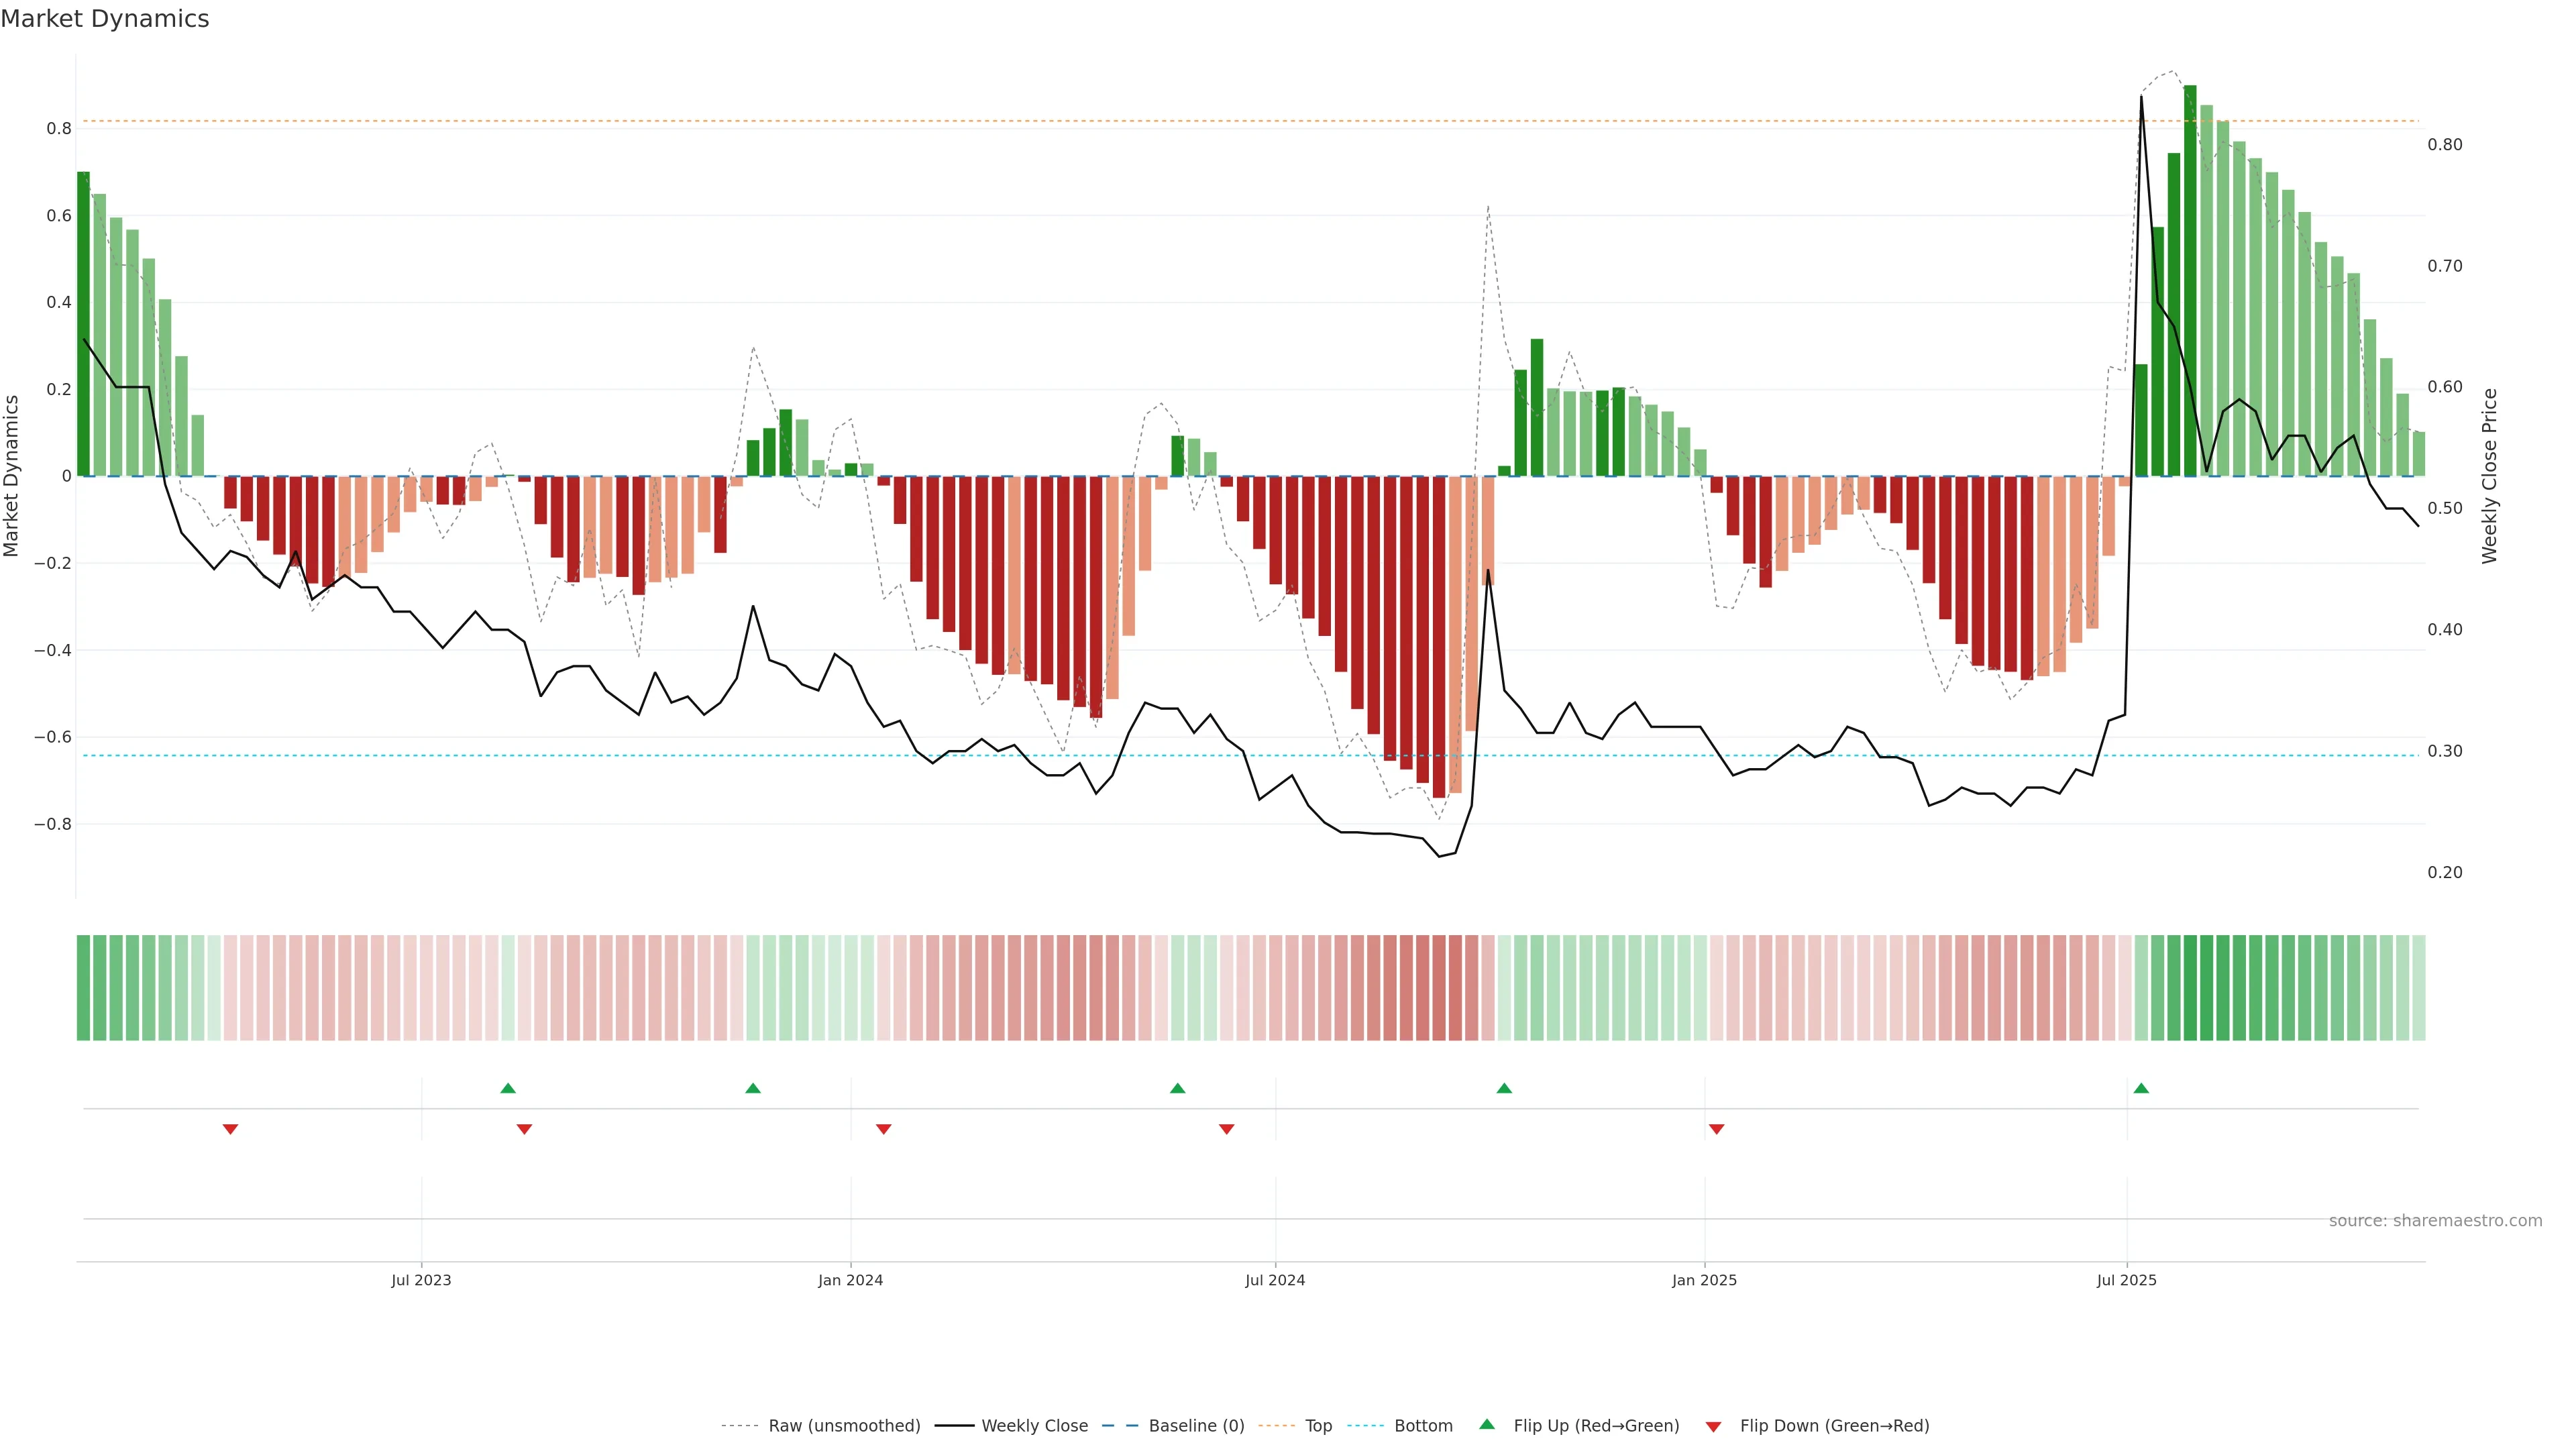Click the Top legend entry

point(1318,1426)
